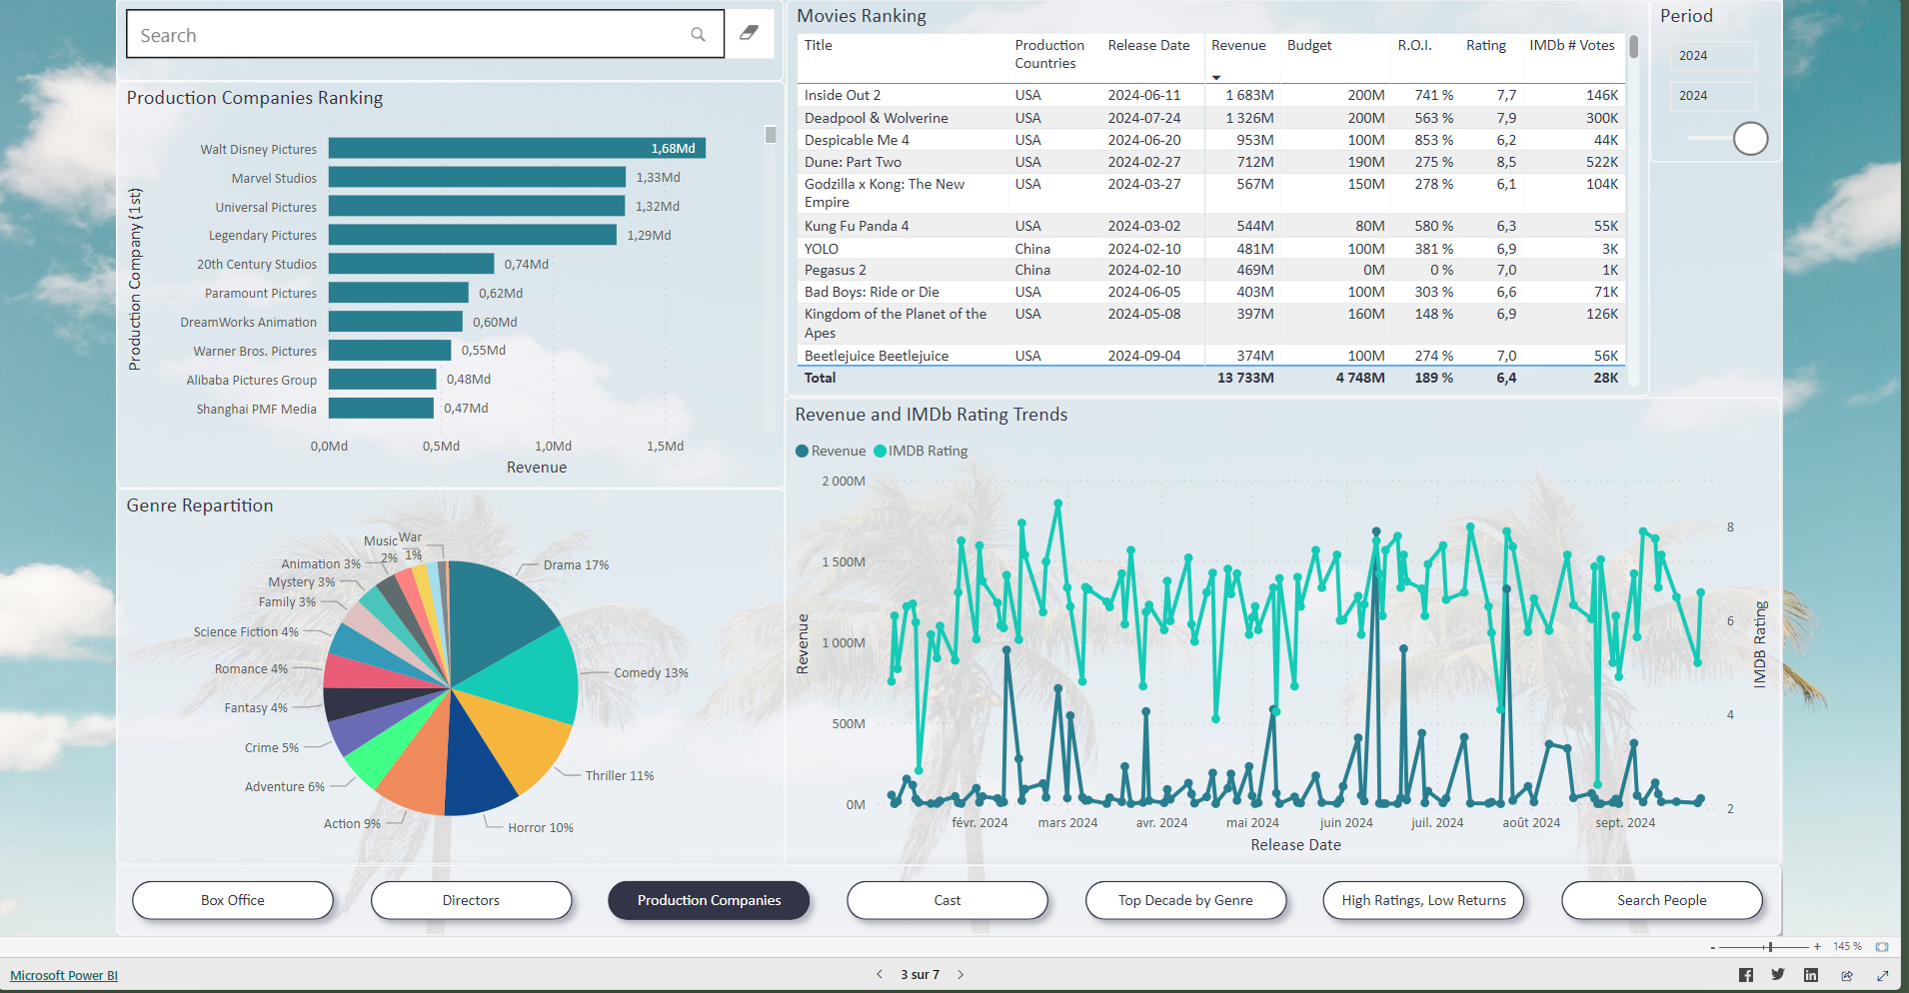Viewport: 1909px width, 993px height.
Task: Select the Marvel Studios bar
Action: 477,177
